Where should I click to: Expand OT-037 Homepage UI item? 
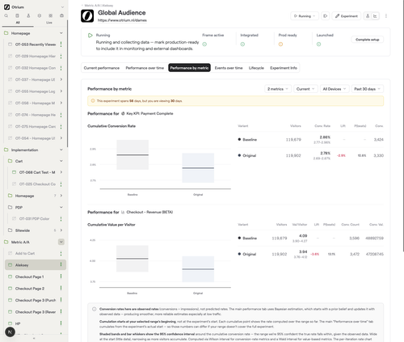click(61, 79)
